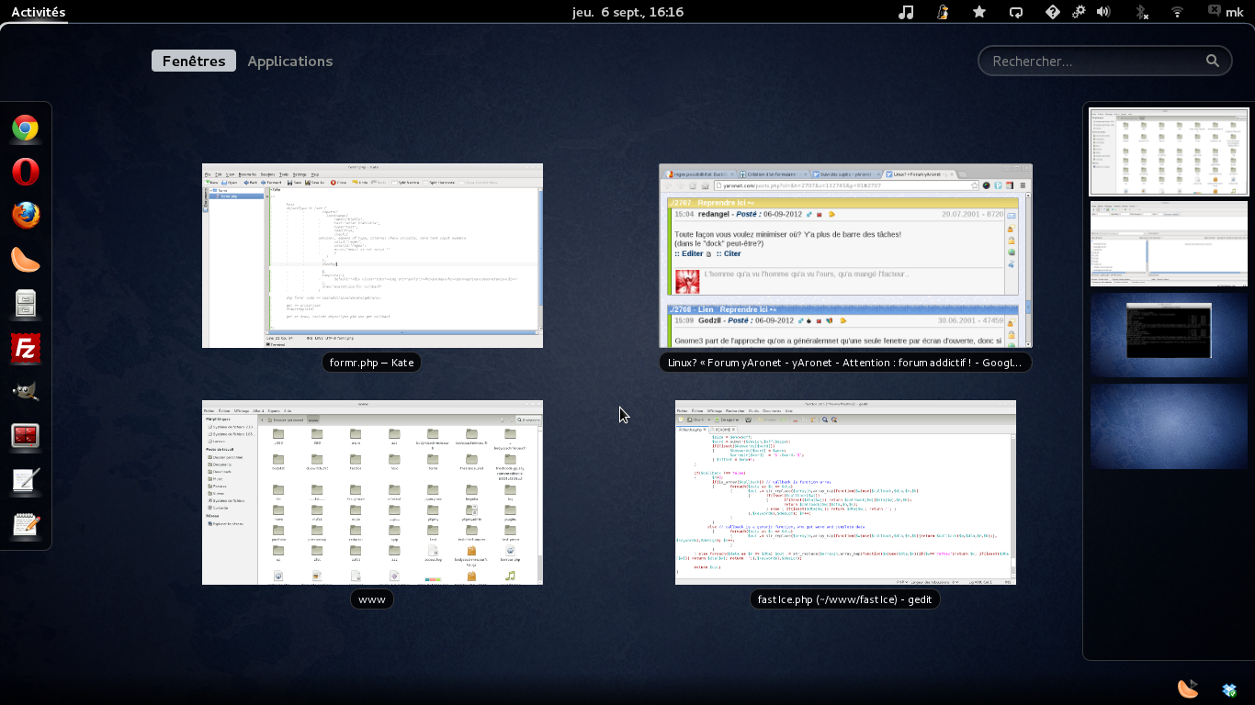The image size is (1255, 705).
Task: Launch Google Chrome from the dash
Action: (26, 129)
